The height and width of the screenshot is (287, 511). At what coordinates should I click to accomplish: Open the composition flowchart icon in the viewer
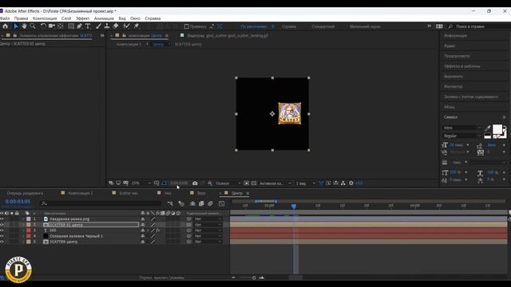[x=343, y=183]
